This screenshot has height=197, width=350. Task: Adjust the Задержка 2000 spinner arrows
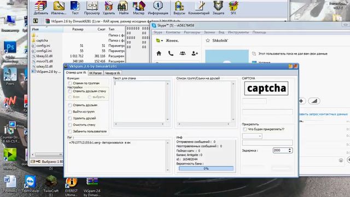(x=289, y=150)
